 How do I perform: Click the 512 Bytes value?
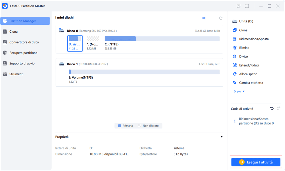tap(181, 154)
